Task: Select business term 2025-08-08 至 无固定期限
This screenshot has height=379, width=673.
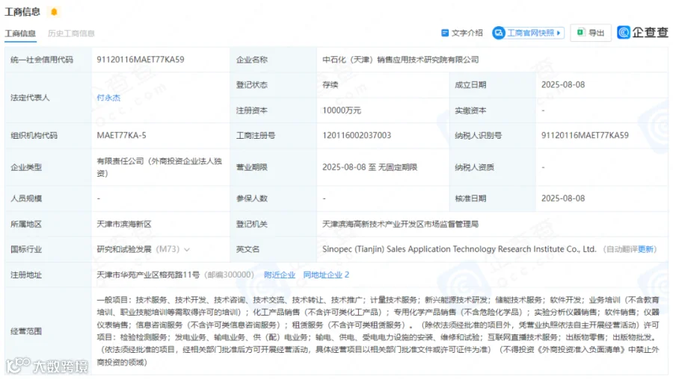Action: (369, 167)
